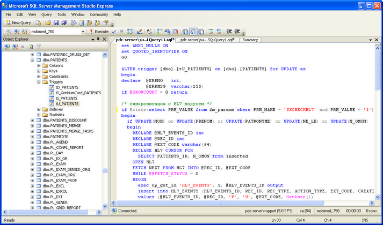Open Object Explorer window position dropdown arrow

93,40
